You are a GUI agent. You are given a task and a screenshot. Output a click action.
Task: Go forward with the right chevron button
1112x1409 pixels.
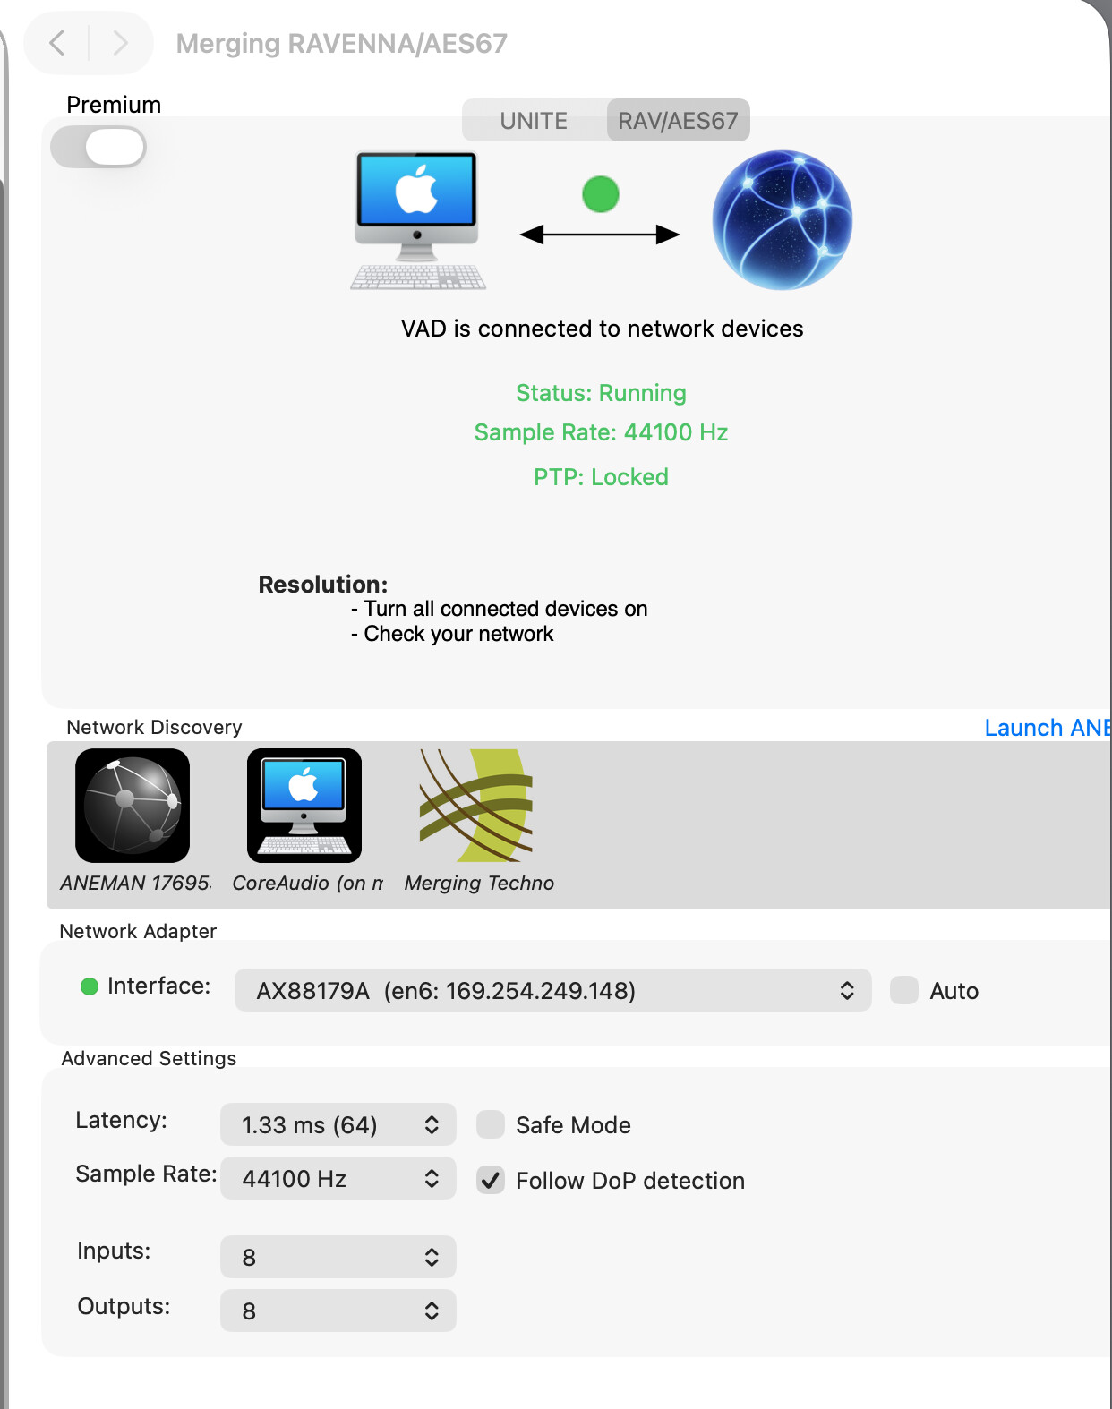pos(120,43)
